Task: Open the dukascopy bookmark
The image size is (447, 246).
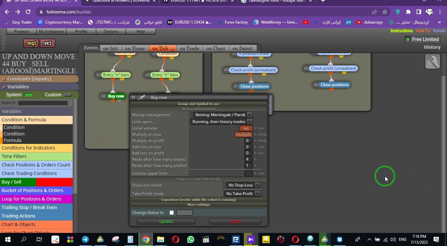Action: (x=369, y=22)
